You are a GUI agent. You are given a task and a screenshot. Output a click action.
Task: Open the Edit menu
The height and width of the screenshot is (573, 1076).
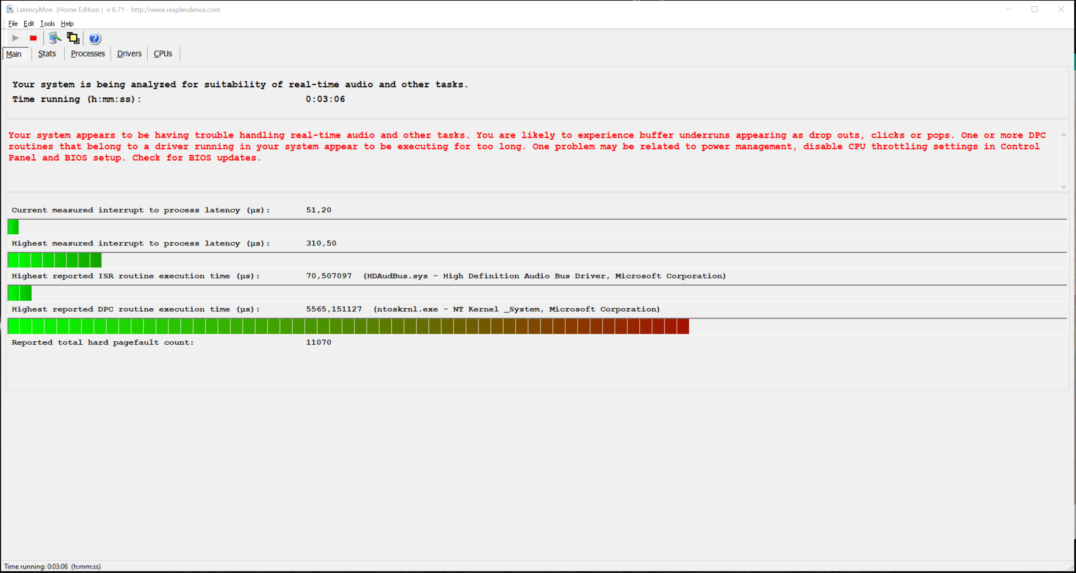(29, 24)
